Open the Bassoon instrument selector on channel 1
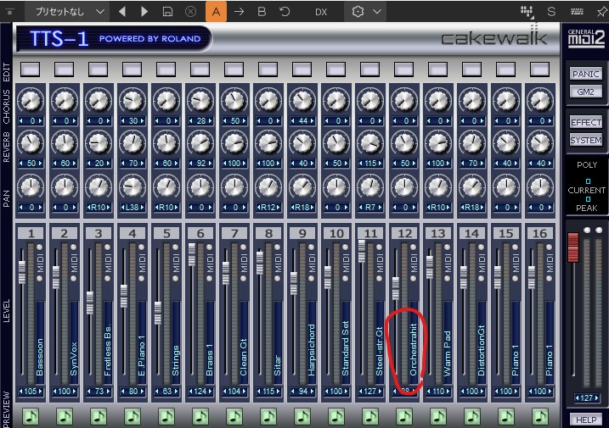Image resolution: width=609 pixels, height=428 pixels. (40, 342)
